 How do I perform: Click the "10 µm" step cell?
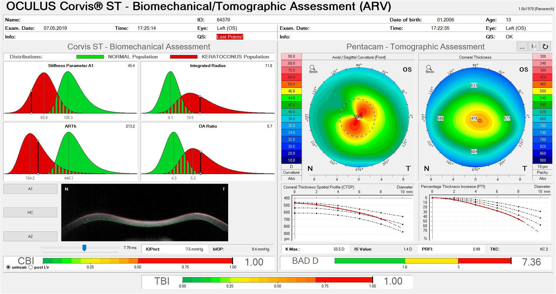coord(543,167)
